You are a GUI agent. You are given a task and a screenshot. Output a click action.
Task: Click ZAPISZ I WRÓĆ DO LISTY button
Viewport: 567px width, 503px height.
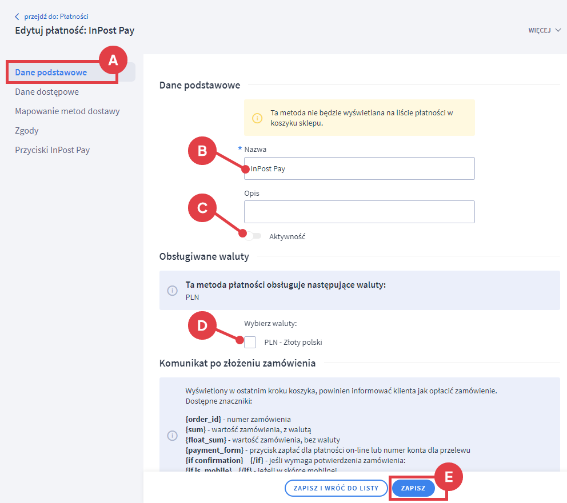click(336, 489)
